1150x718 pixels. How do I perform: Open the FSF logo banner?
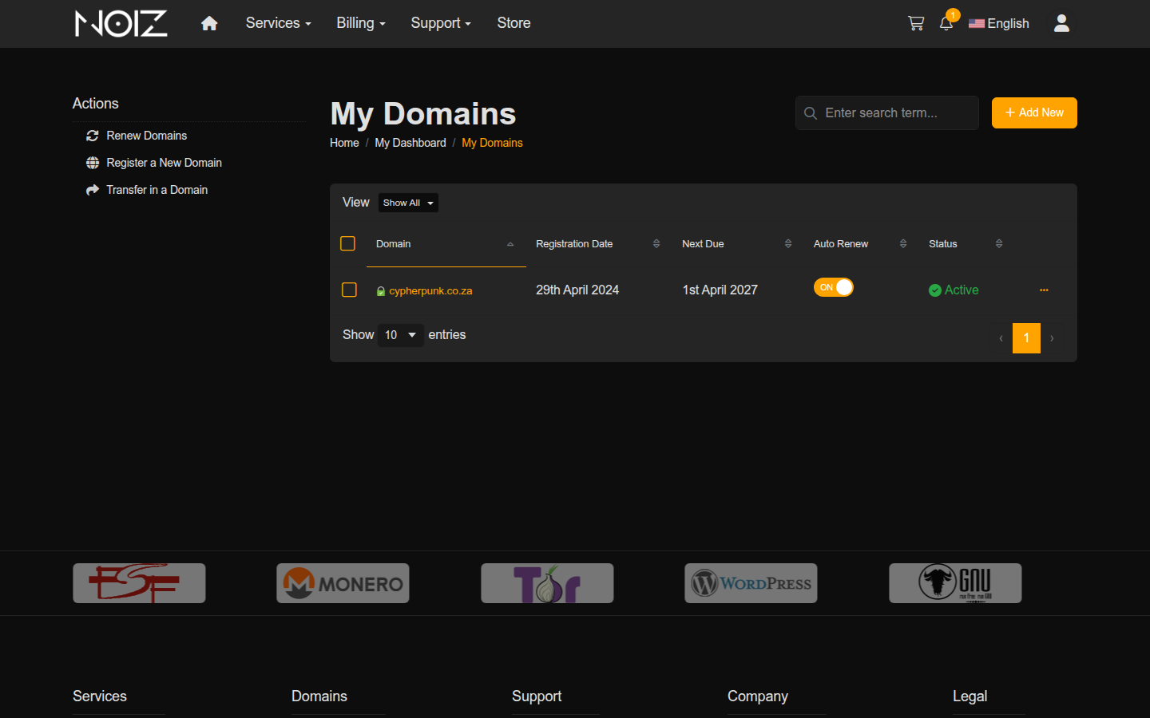[139, 583]
